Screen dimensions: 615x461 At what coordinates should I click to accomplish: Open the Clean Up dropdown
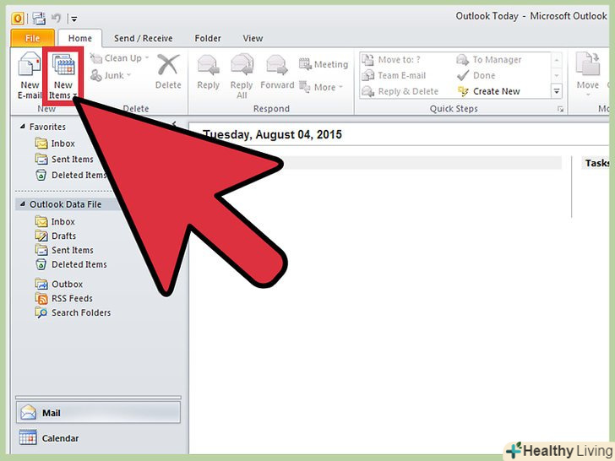coord(119,58)
